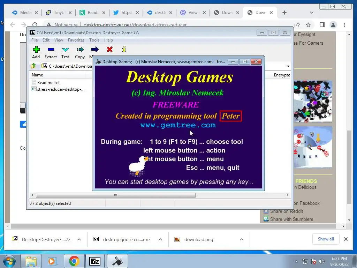This screenshot has width=357, height=268.
Task: Click the Test toolbar icon in 7-Zip
Action: pos(65,50)
